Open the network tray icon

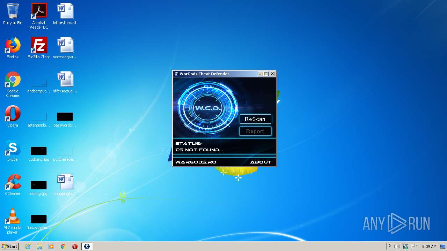click(x=405, y=246)
